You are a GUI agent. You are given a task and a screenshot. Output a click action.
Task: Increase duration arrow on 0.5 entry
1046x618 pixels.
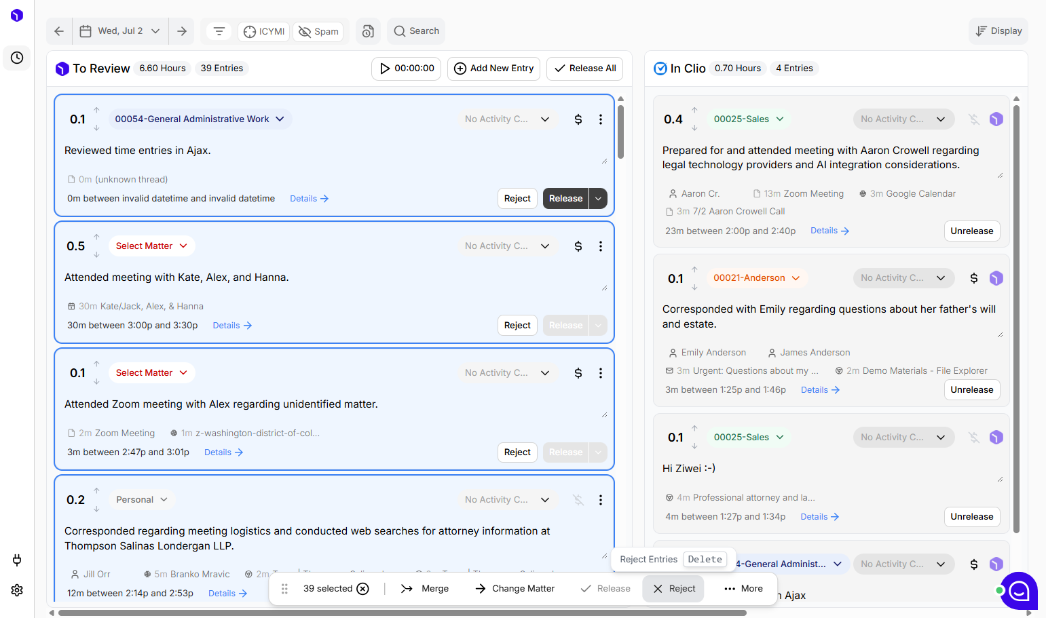(x=96, y=237)
